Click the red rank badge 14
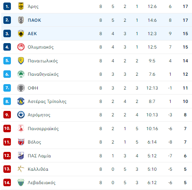The image size is (192, 190). [7, 182]
